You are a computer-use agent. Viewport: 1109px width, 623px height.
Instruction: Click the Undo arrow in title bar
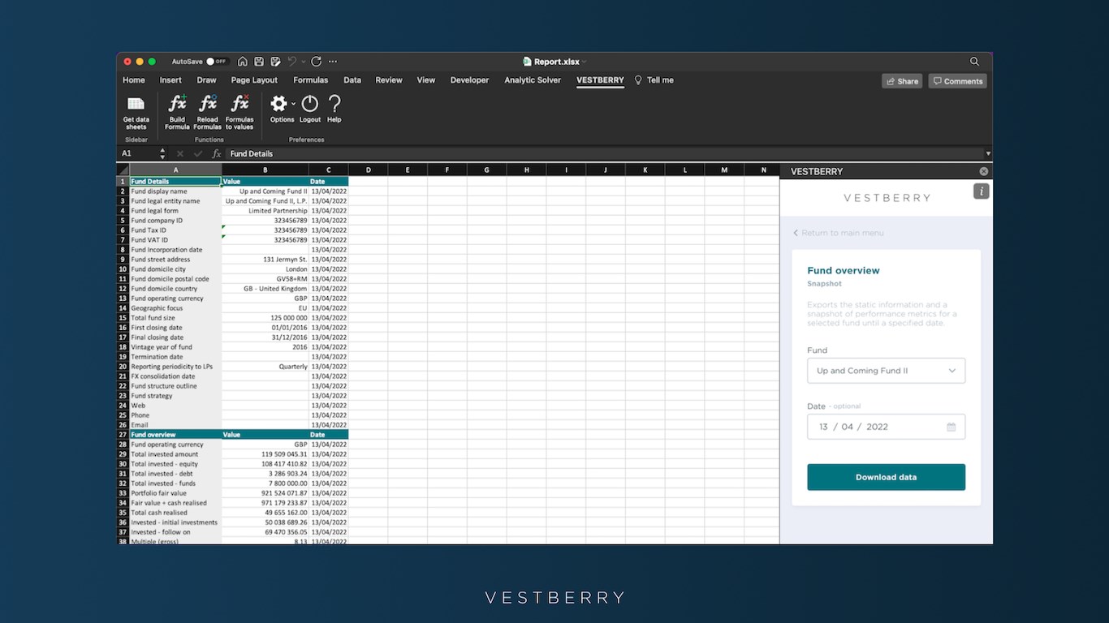point(292,62)
